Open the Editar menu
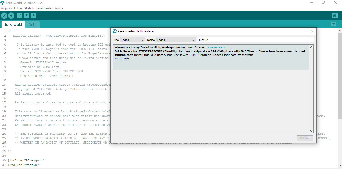 [x=18, y=8]
